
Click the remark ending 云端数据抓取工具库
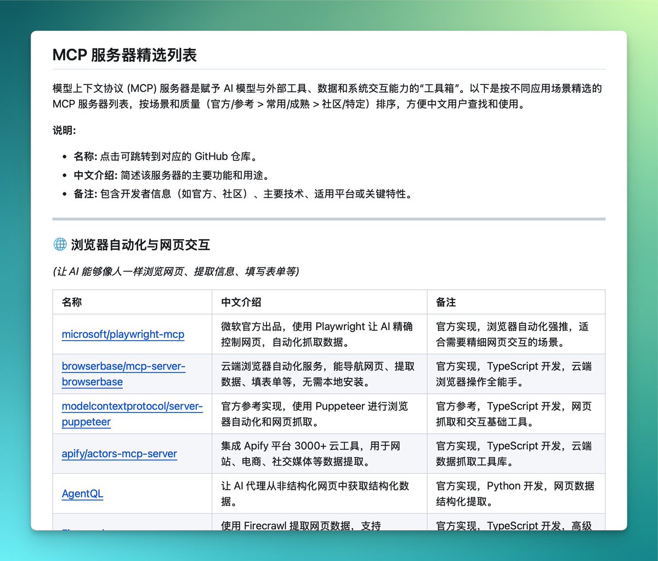516,454
